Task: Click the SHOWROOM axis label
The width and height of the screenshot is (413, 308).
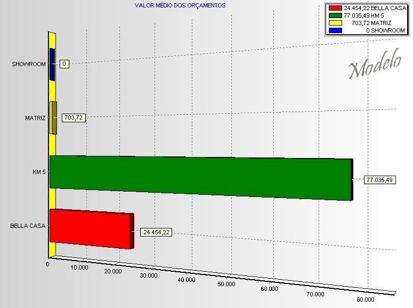Action: pyautogui.click(x=29, y=64)
